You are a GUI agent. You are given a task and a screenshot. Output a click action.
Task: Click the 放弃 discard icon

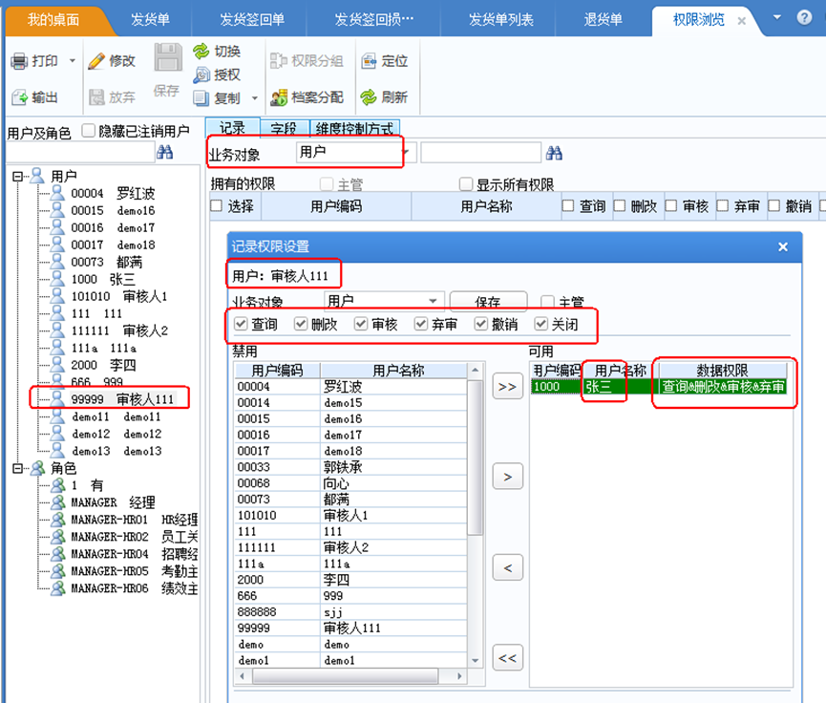(96, 97)
